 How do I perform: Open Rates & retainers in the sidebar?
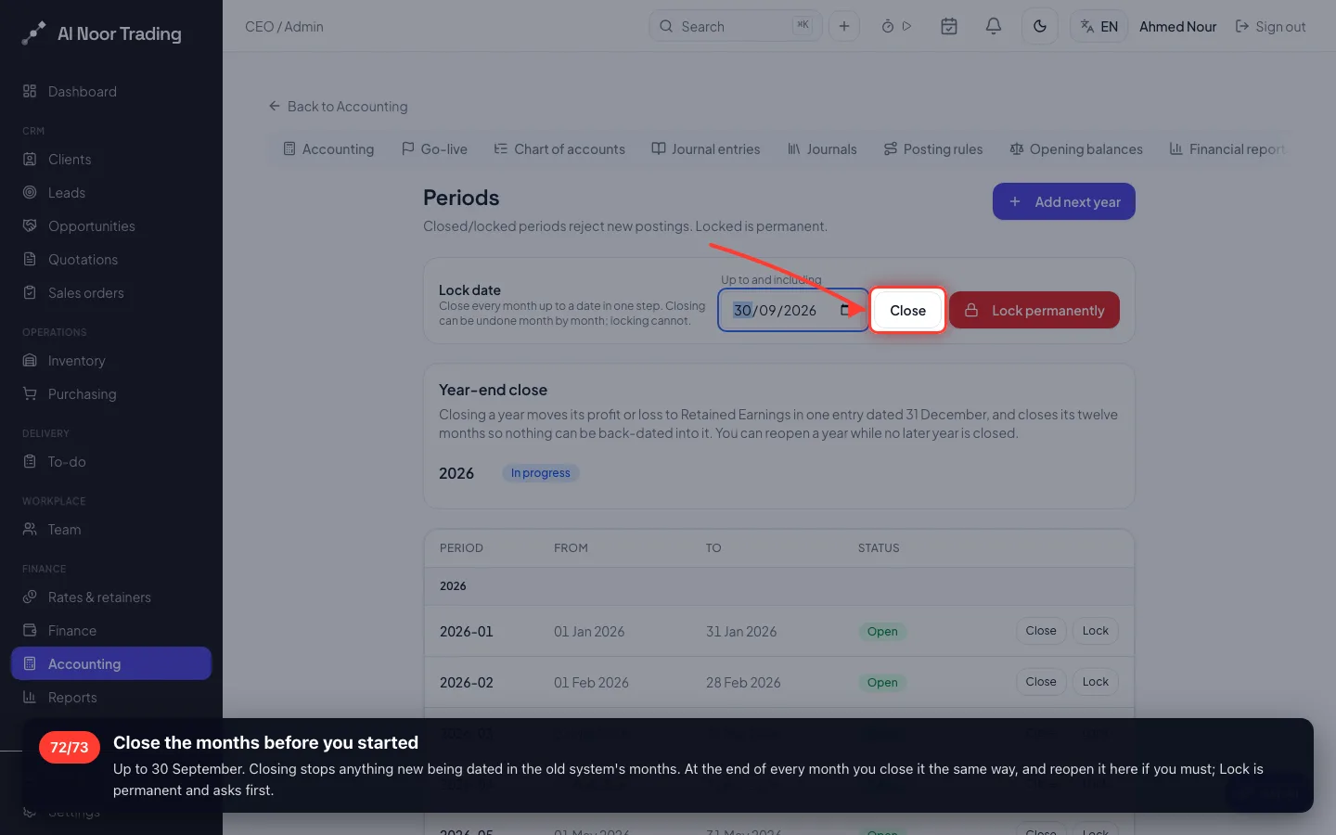click(x=111, y=597)
